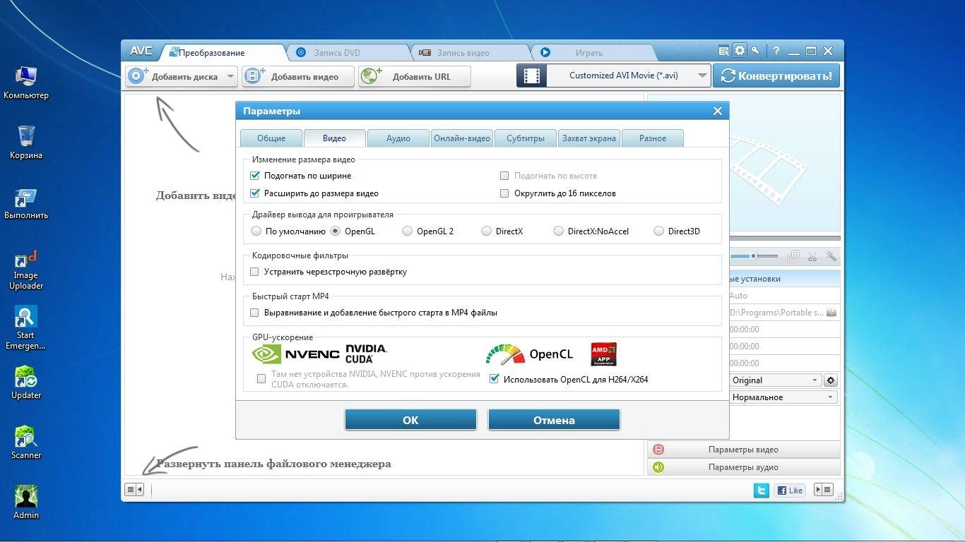The width and height of the screenshot is (965, 542).
Task: Select По умолчанию driver radio
Action: [x=256, y=231]
